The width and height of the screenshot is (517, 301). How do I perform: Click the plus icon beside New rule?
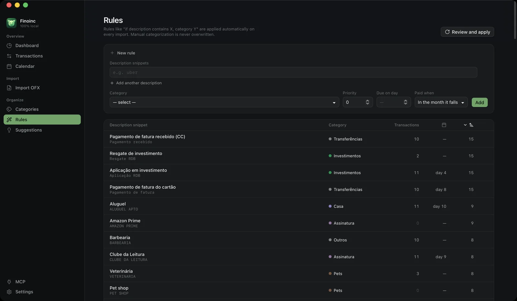(x=112, y=53)
